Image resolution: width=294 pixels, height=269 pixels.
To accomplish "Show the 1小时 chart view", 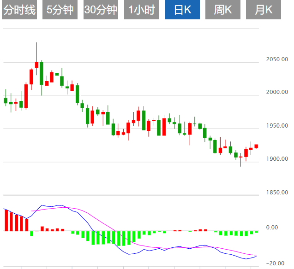I will click(141, 10).
